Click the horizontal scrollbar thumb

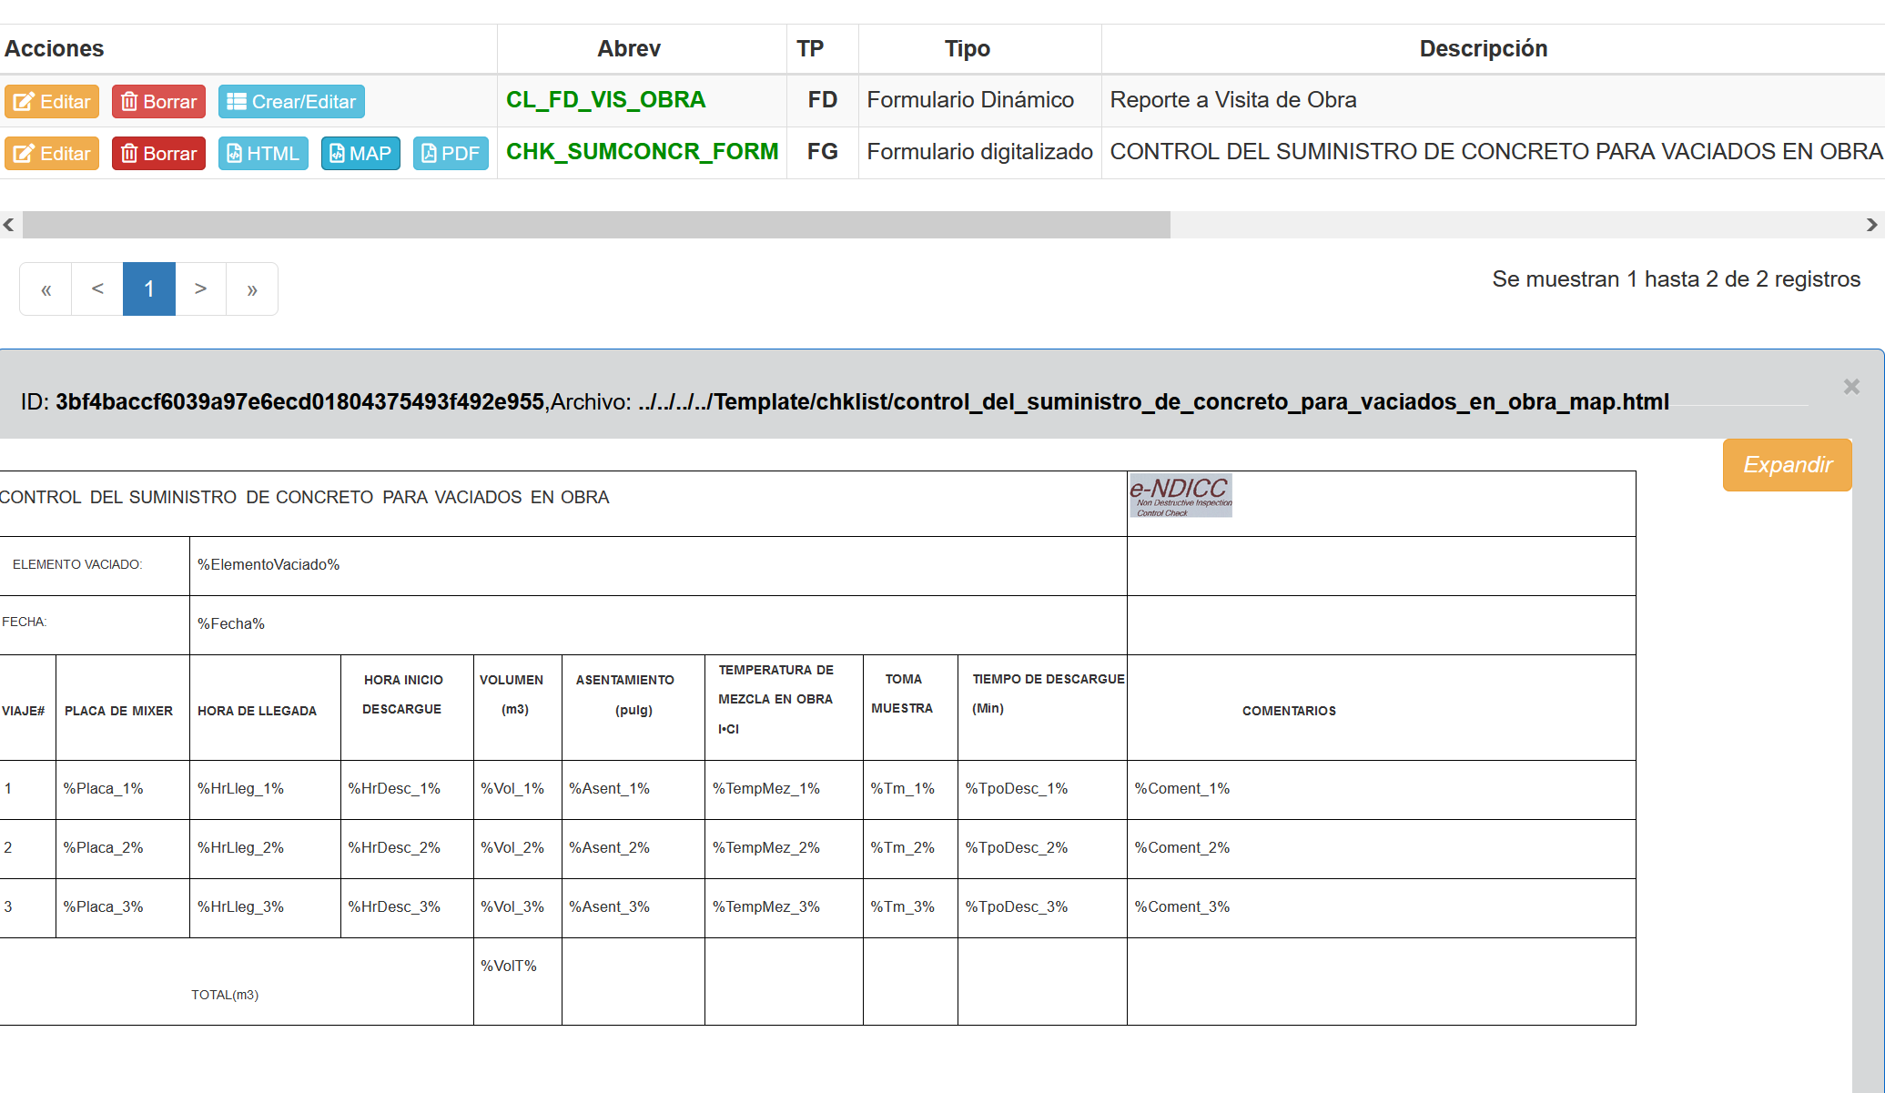tap(596, 225)
